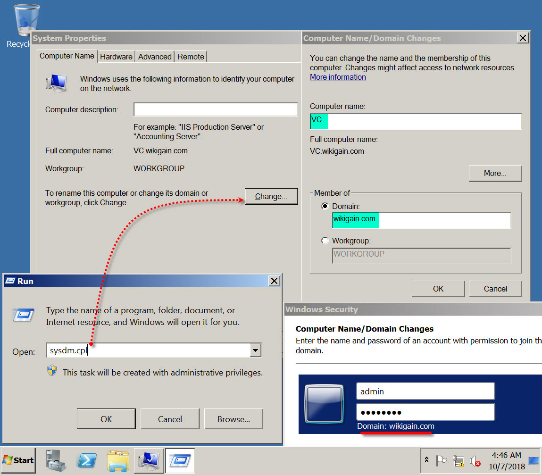Click the taskbar clock showing 4:46 AM
The image size is (542, 475).
pos(507,455)
